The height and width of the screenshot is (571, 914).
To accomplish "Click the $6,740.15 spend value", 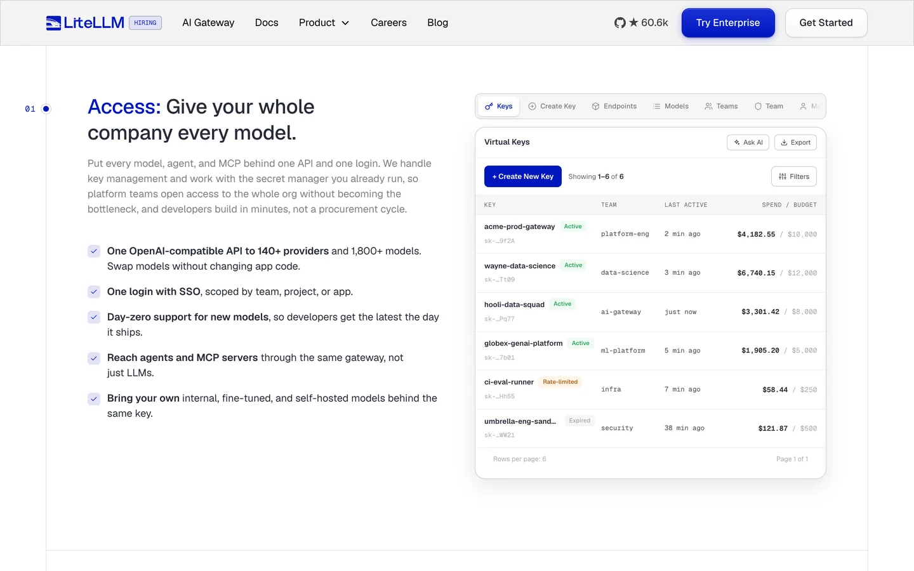I will [x=756, y=273].
